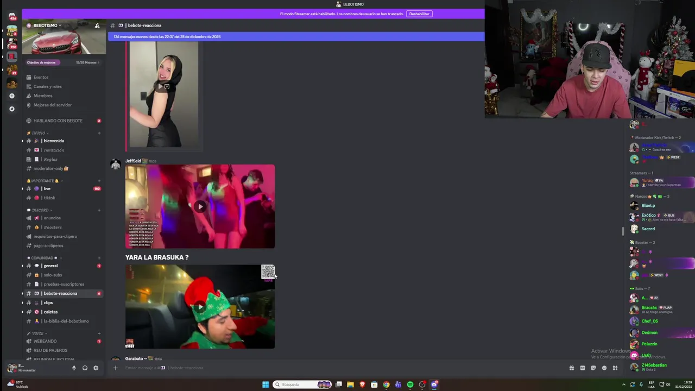Open the GIF picker
695x391 pixels.
[583, 368]
